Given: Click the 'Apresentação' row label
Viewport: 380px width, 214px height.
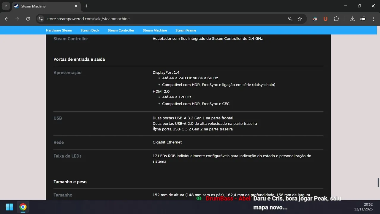Looking at the screenshot, I should [x=67, y=73].
